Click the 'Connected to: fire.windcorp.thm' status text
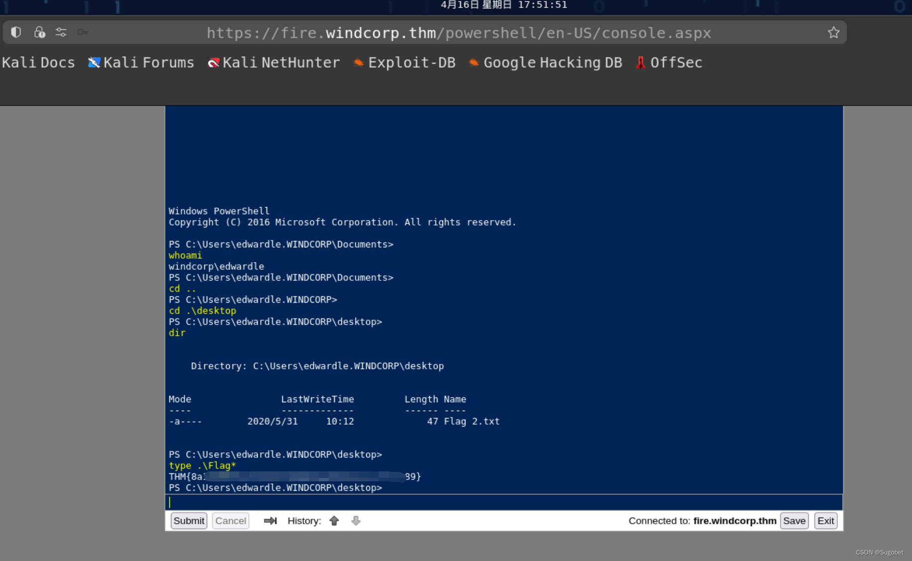Image resolution: width=912 pixels, height=561 pixels. 702,521
